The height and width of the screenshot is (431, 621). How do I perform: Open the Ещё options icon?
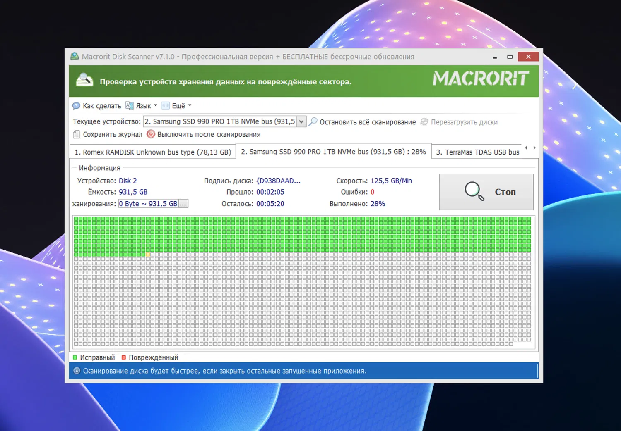(x=166, y=105)
